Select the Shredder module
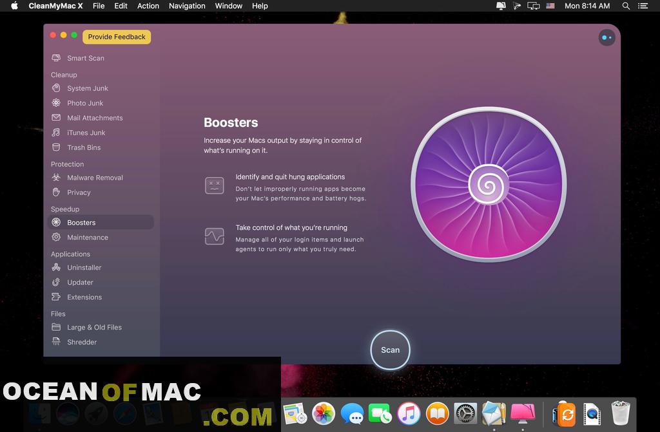Viewport: 660px width, 432px height. click(82, 342)
